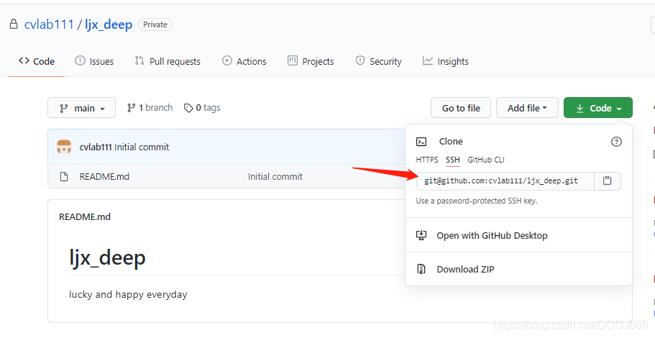Click the terminal icon next to Clone
Image resolution: width=655 pixels, height=338 pixels.
coord(421,142)
